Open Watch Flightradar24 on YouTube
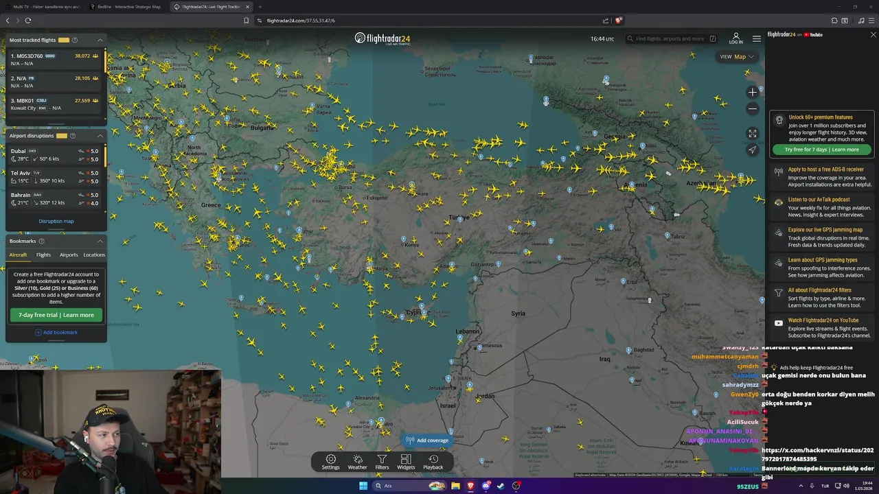879x494 pixels. pos(821,327)
